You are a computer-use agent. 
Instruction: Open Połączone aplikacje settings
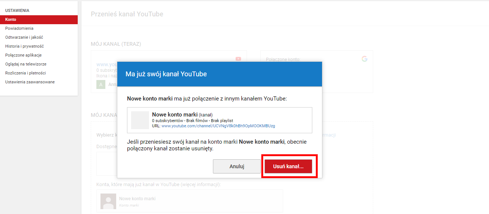point(24,55)
